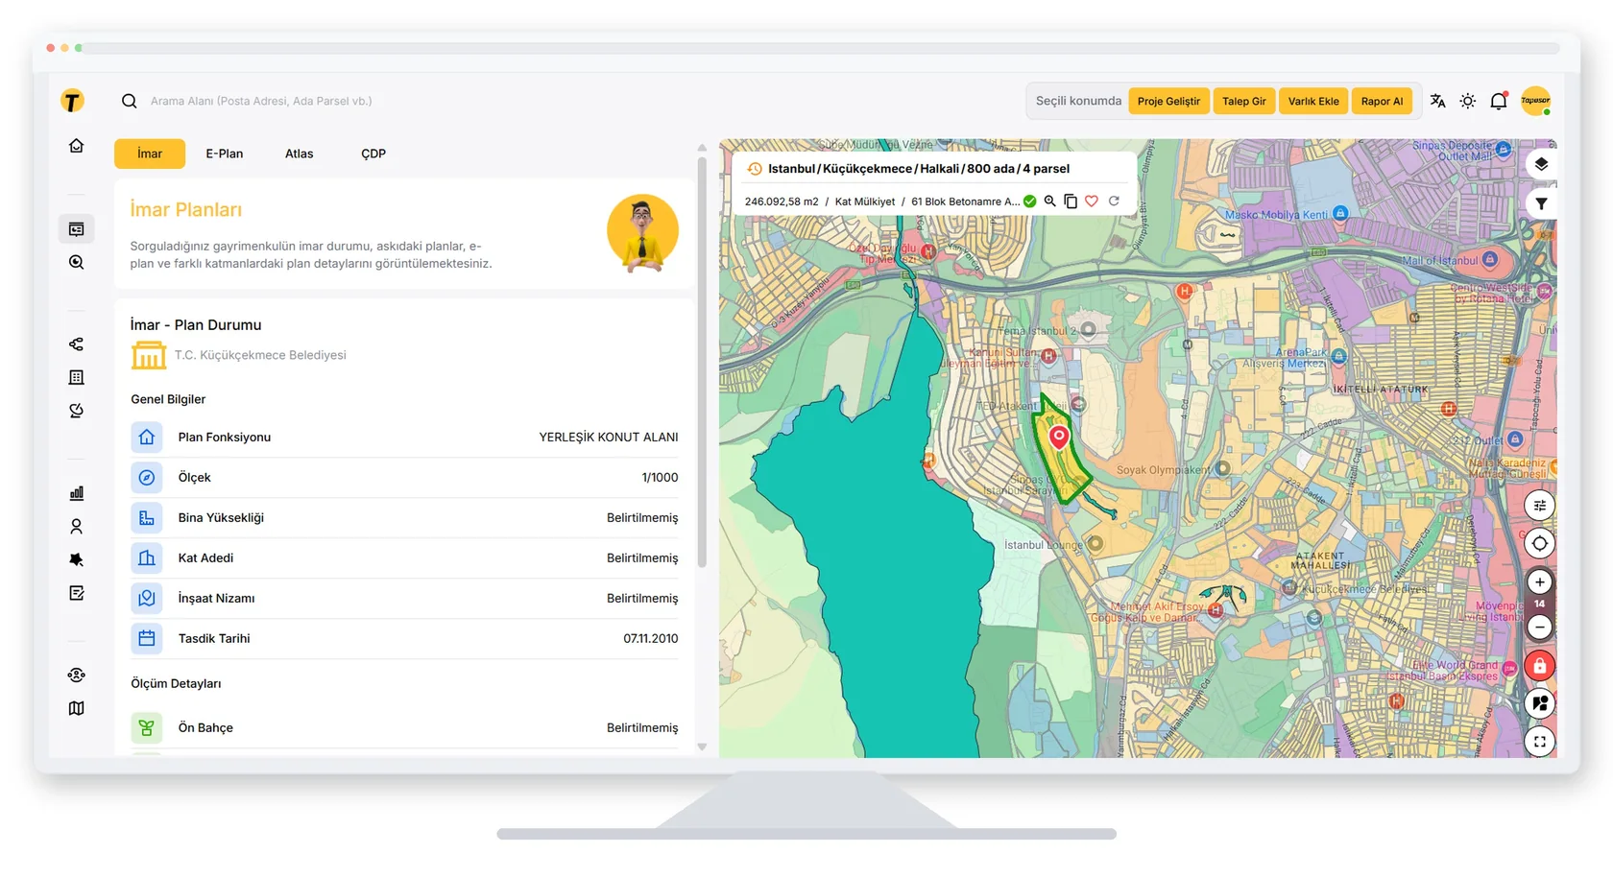
Task: Click the Rapor Al button
Action: 1382,101
